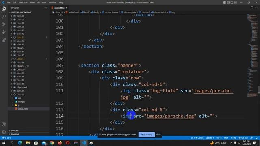Screen dimensions: 260x146
Task: Open File Explorer from taskbar
Action: click(x=28, y=143)
